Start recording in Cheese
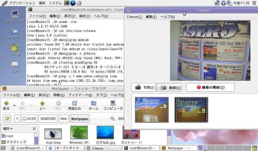Image resolution: width=258 pixels, height=151 pixels. pyautogui.click(x=210, y=88)
